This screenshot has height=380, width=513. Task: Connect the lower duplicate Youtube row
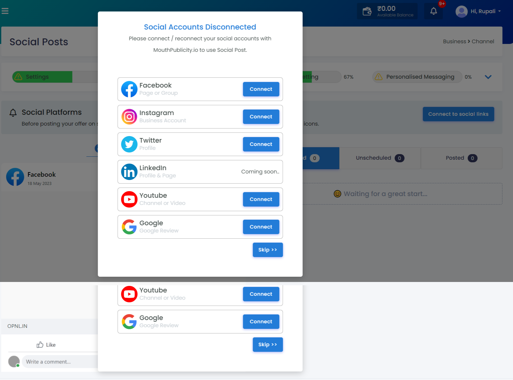click(x=261, y=294)
